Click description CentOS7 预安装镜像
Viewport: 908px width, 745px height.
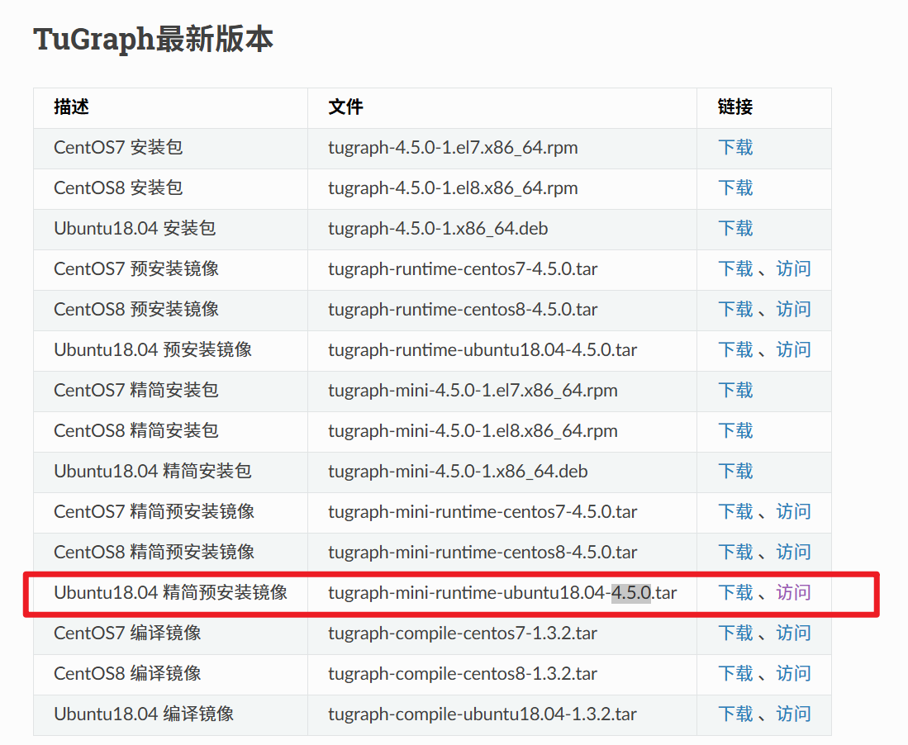136,269
